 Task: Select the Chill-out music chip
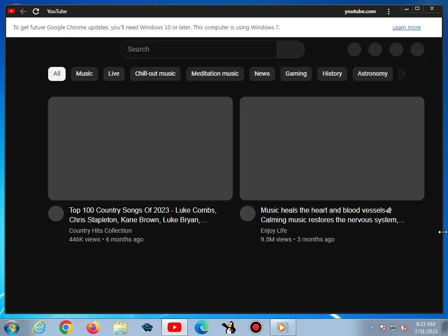click(155, 73)
